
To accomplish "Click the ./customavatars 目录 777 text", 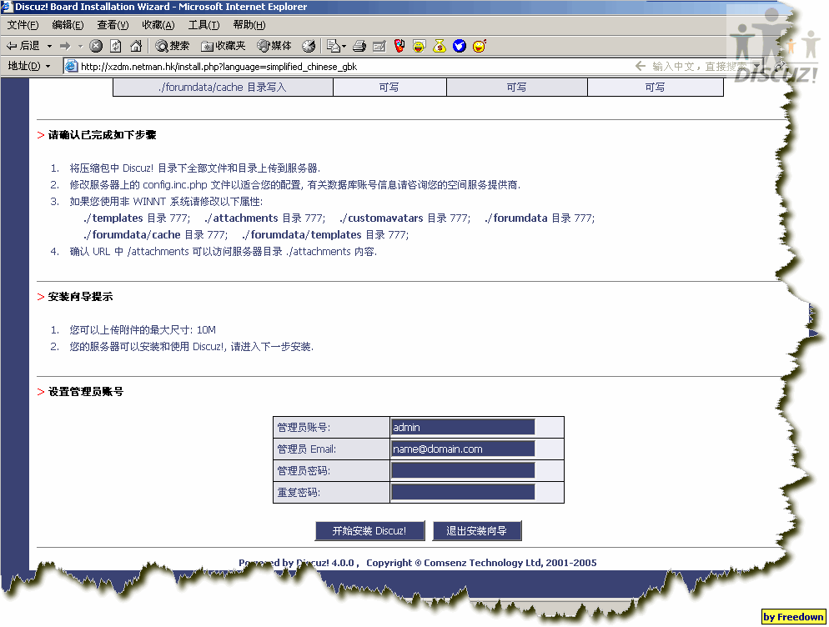I will click(x=404, y=218).
